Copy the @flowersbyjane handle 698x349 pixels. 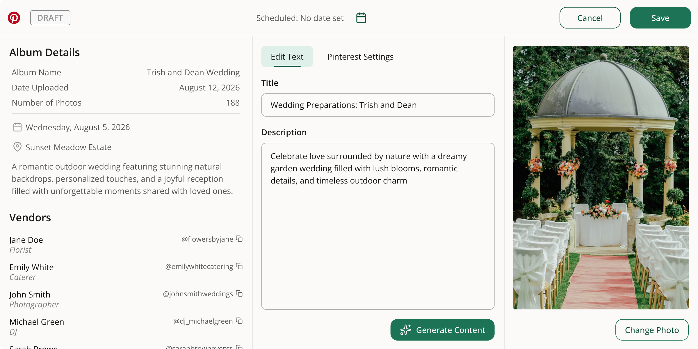tap(239, 239)
